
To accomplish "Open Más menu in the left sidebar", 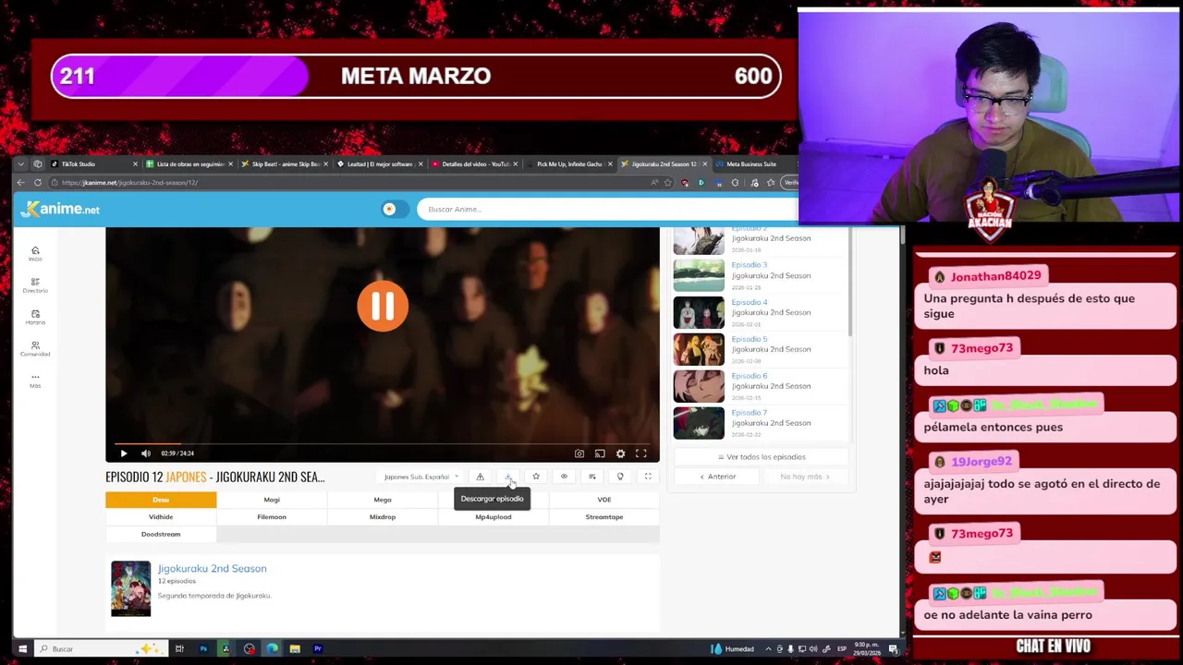I will click(x=35, y=380).
